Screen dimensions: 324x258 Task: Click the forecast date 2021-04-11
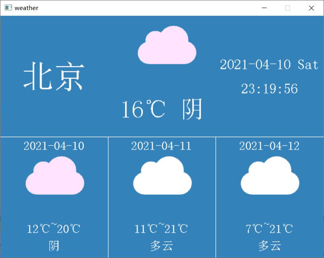(x=161, y=146)
